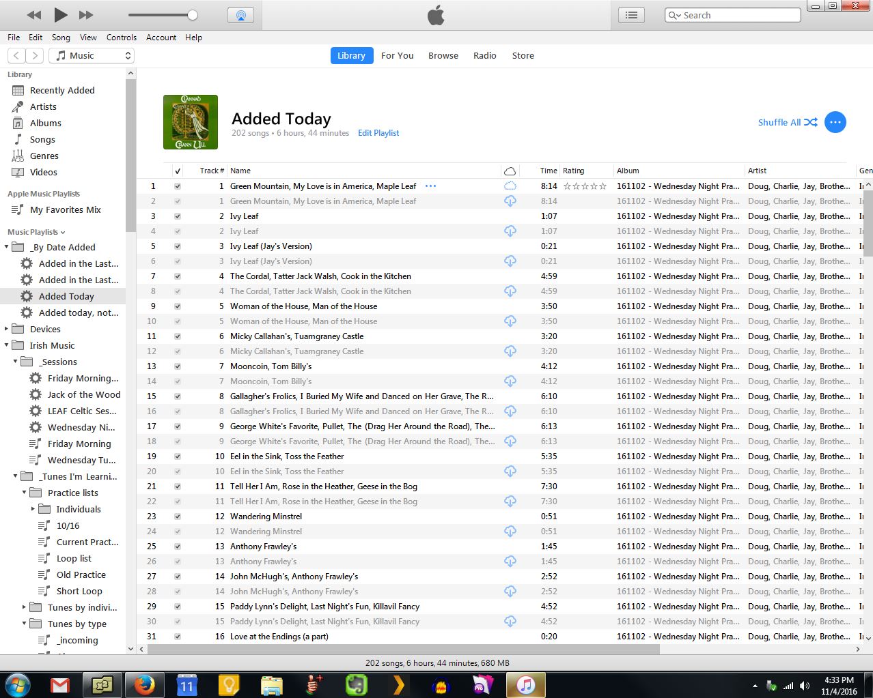This screenshot has width=873, height=698.
Task: Open the Music media type dropdown
Action: tap(91, 55)
